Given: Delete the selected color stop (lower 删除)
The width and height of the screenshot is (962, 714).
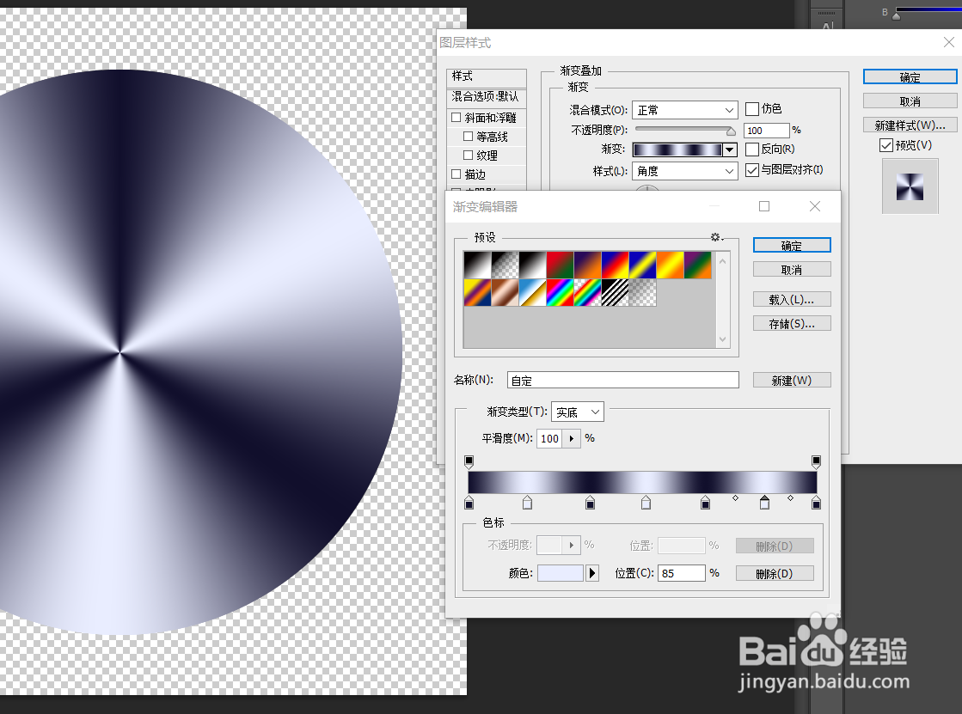Looking at the screenshot, I should 775,574.
